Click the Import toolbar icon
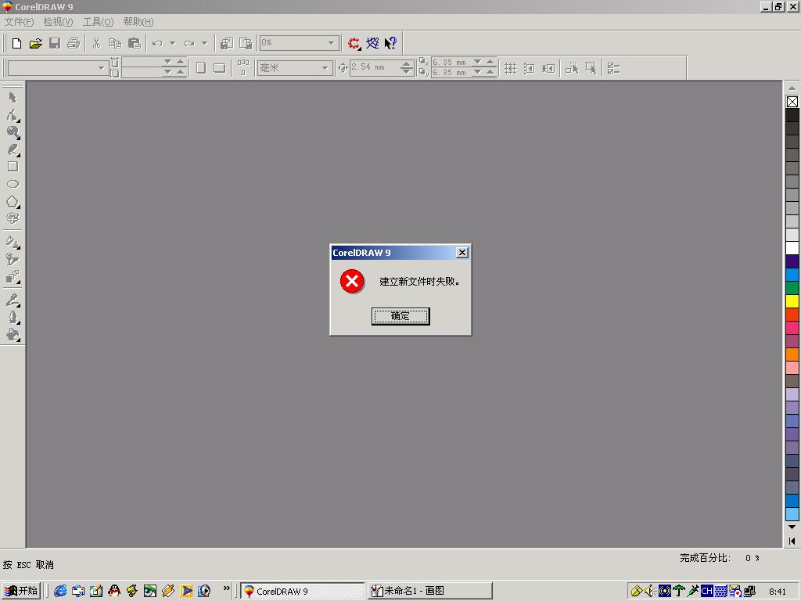This screenshot has height=601, width=801. tap(226, 44)
